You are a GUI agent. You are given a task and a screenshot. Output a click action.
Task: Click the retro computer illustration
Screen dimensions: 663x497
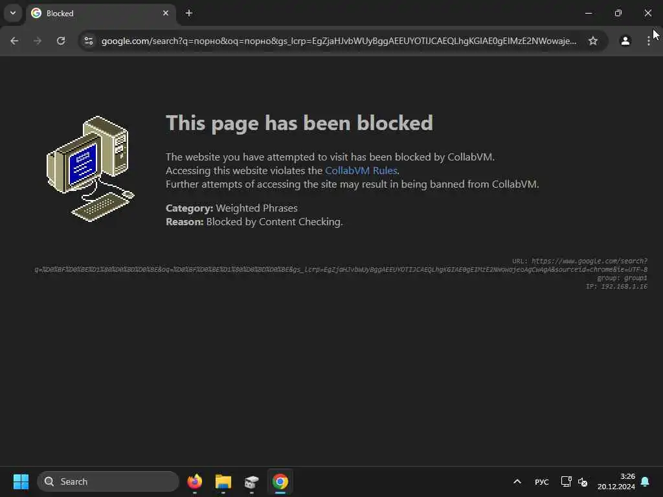click(90, 169)
